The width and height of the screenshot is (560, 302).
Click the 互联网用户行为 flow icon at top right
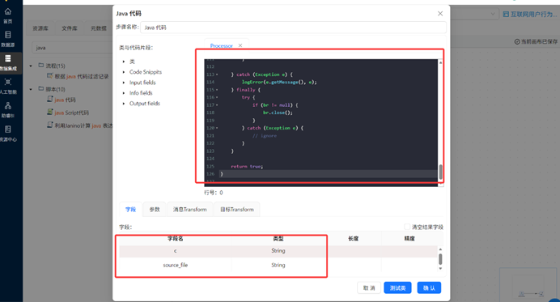pos(506,15)
